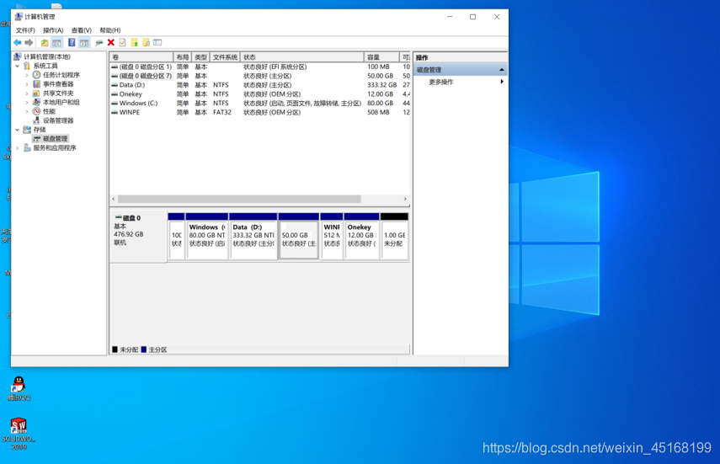Expand the 任务计划程序 node arrow
The image size is (720, 464).
click(27, 75)
